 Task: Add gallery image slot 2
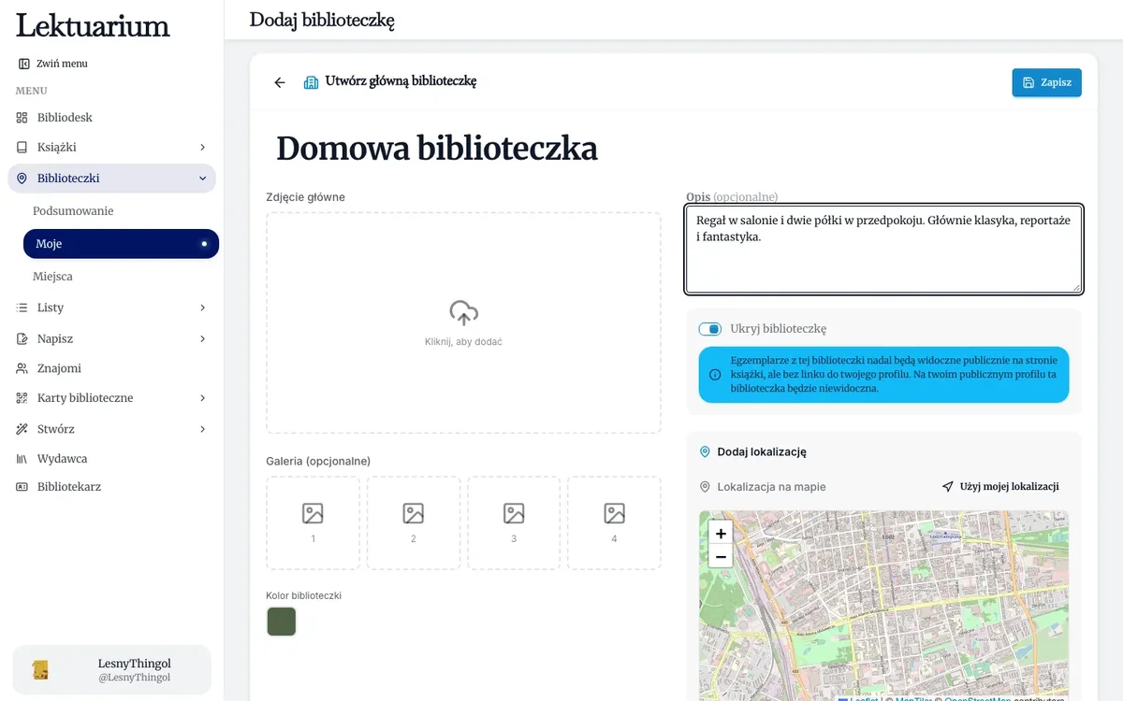(x=414, y=523)
